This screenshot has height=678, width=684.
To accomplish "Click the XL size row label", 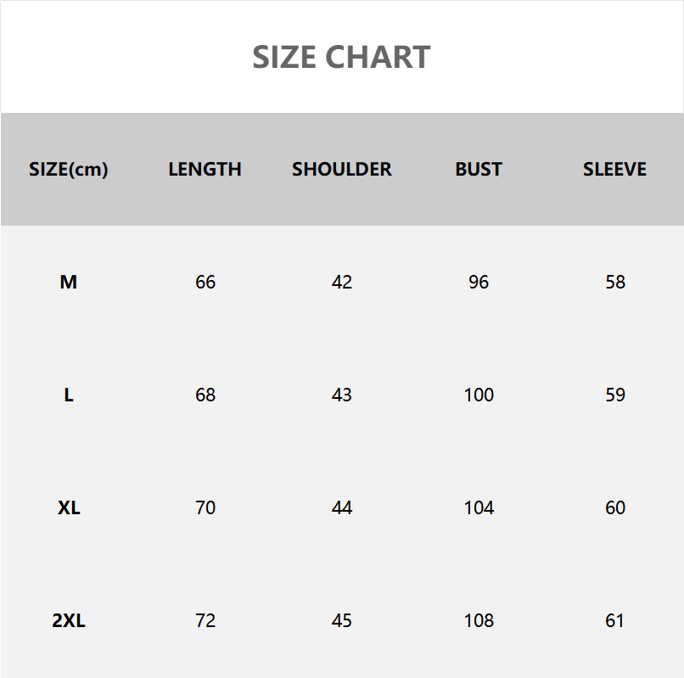I will click(x=69, y=507).
